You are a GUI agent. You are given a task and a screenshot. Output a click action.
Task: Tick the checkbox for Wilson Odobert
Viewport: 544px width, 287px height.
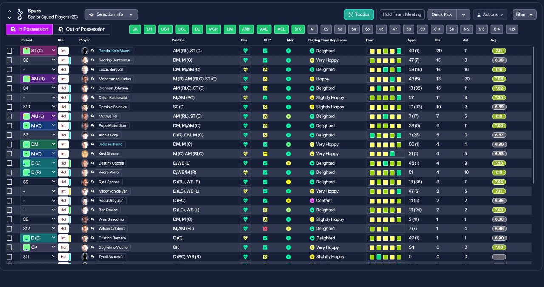[9, 229]
